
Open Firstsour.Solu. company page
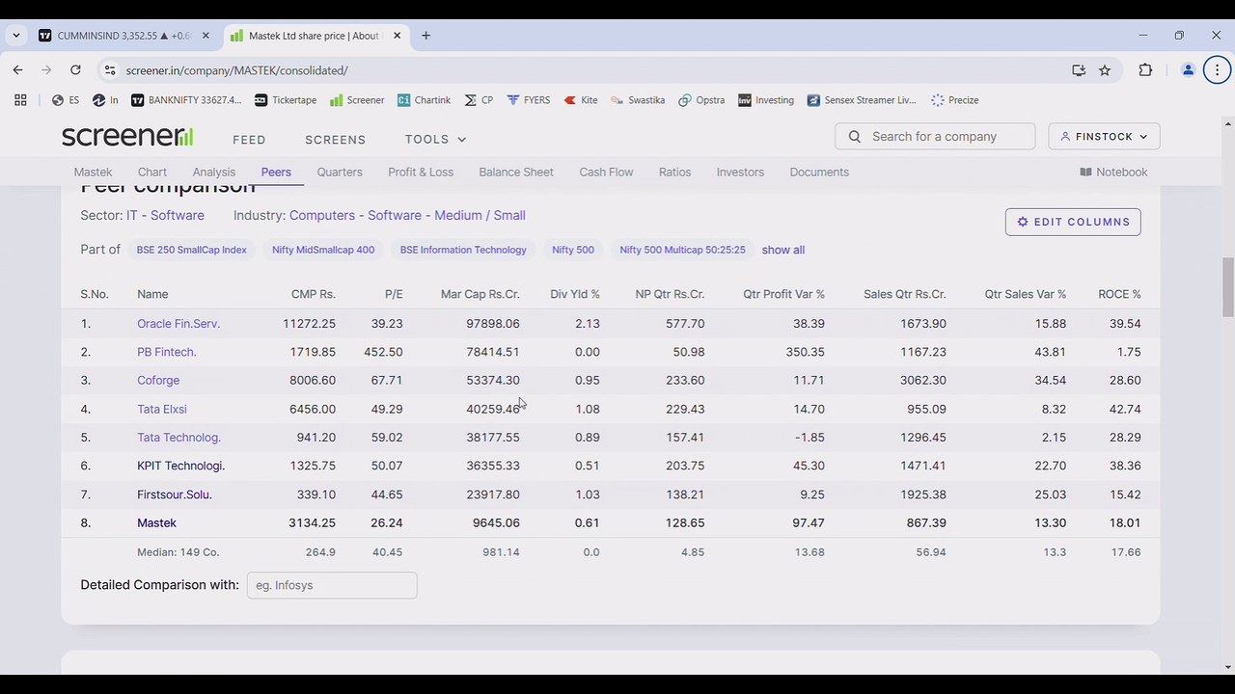(175, 494)
